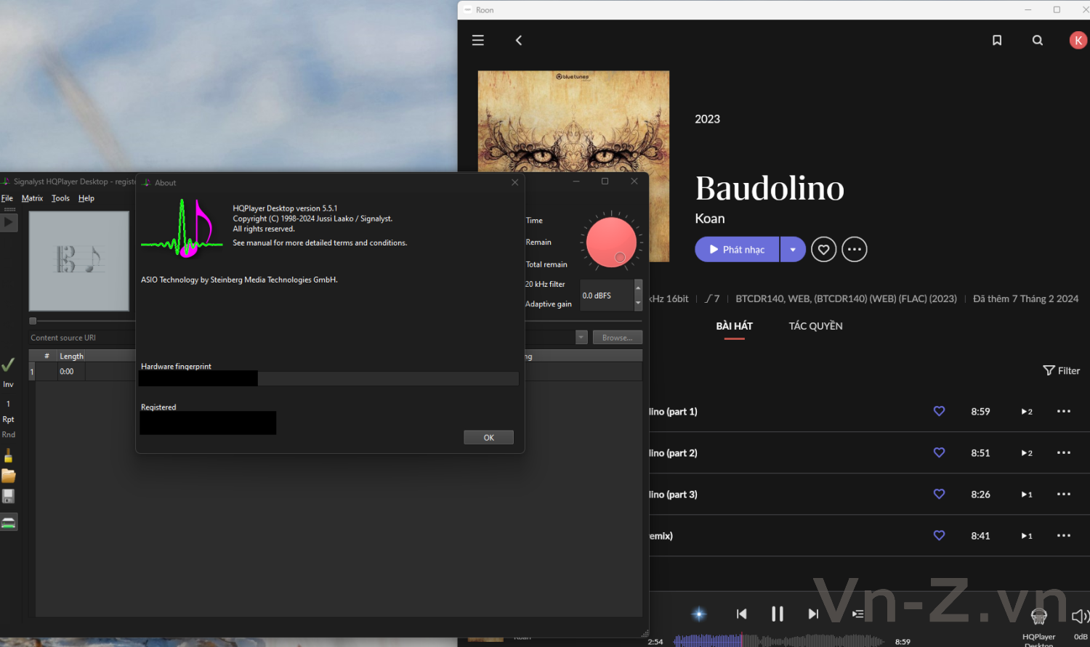Click OK in the About dialog
The image size is (1090, 647).
[488, 437]
